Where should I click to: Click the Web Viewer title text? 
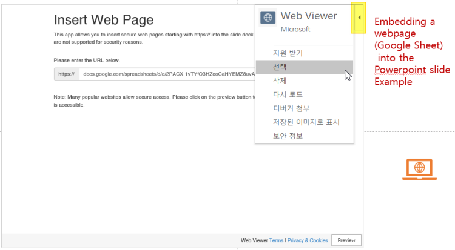[309, 16]
